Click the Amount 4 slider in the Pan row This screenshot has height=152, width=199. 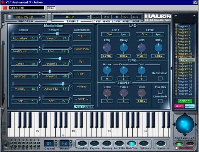pyautogui.click(x=60, y=59)
